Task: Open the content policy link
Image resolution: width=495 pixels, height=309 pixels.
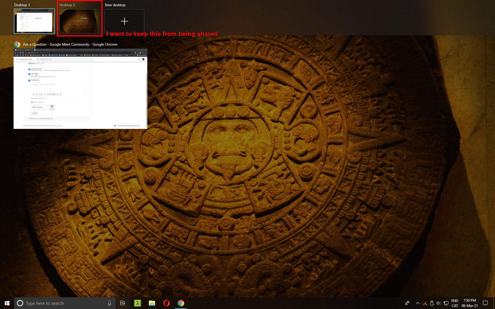Action: pyautogui.click(x=39, y=119)
